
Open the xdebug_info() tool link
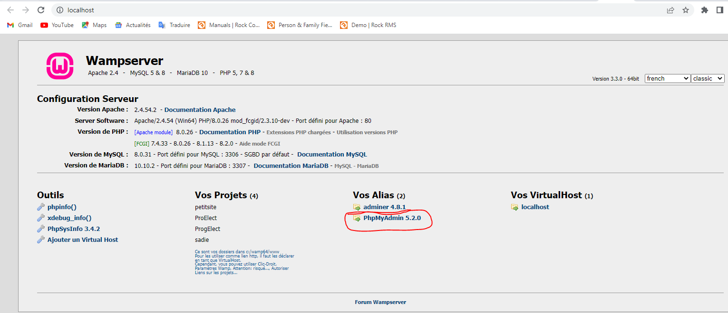pyautogui.click(x=69, y=218)
